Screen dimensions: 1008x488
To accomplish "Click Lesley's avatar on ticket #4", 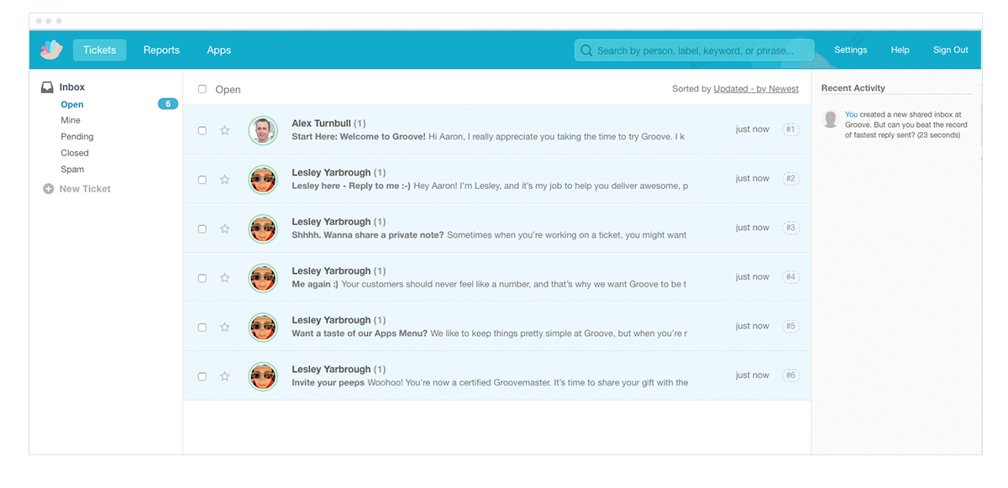I will point(263,277).
